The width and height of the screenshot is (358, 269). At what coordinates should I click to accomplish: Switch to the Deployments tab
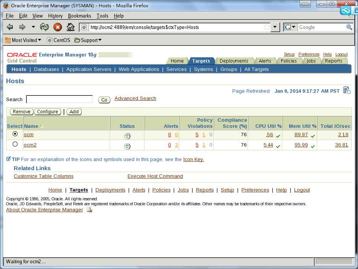234,61
